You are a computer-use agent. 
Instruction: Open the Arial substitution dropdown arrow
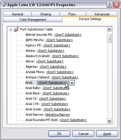point(72,83)
